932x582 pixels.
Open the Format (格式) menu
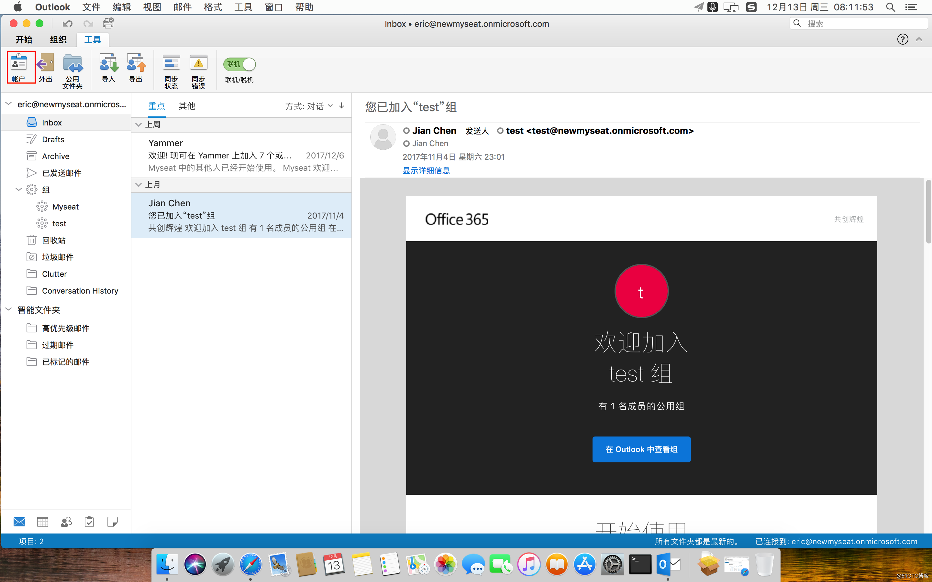pyautogui.click(x=213, y=7)
